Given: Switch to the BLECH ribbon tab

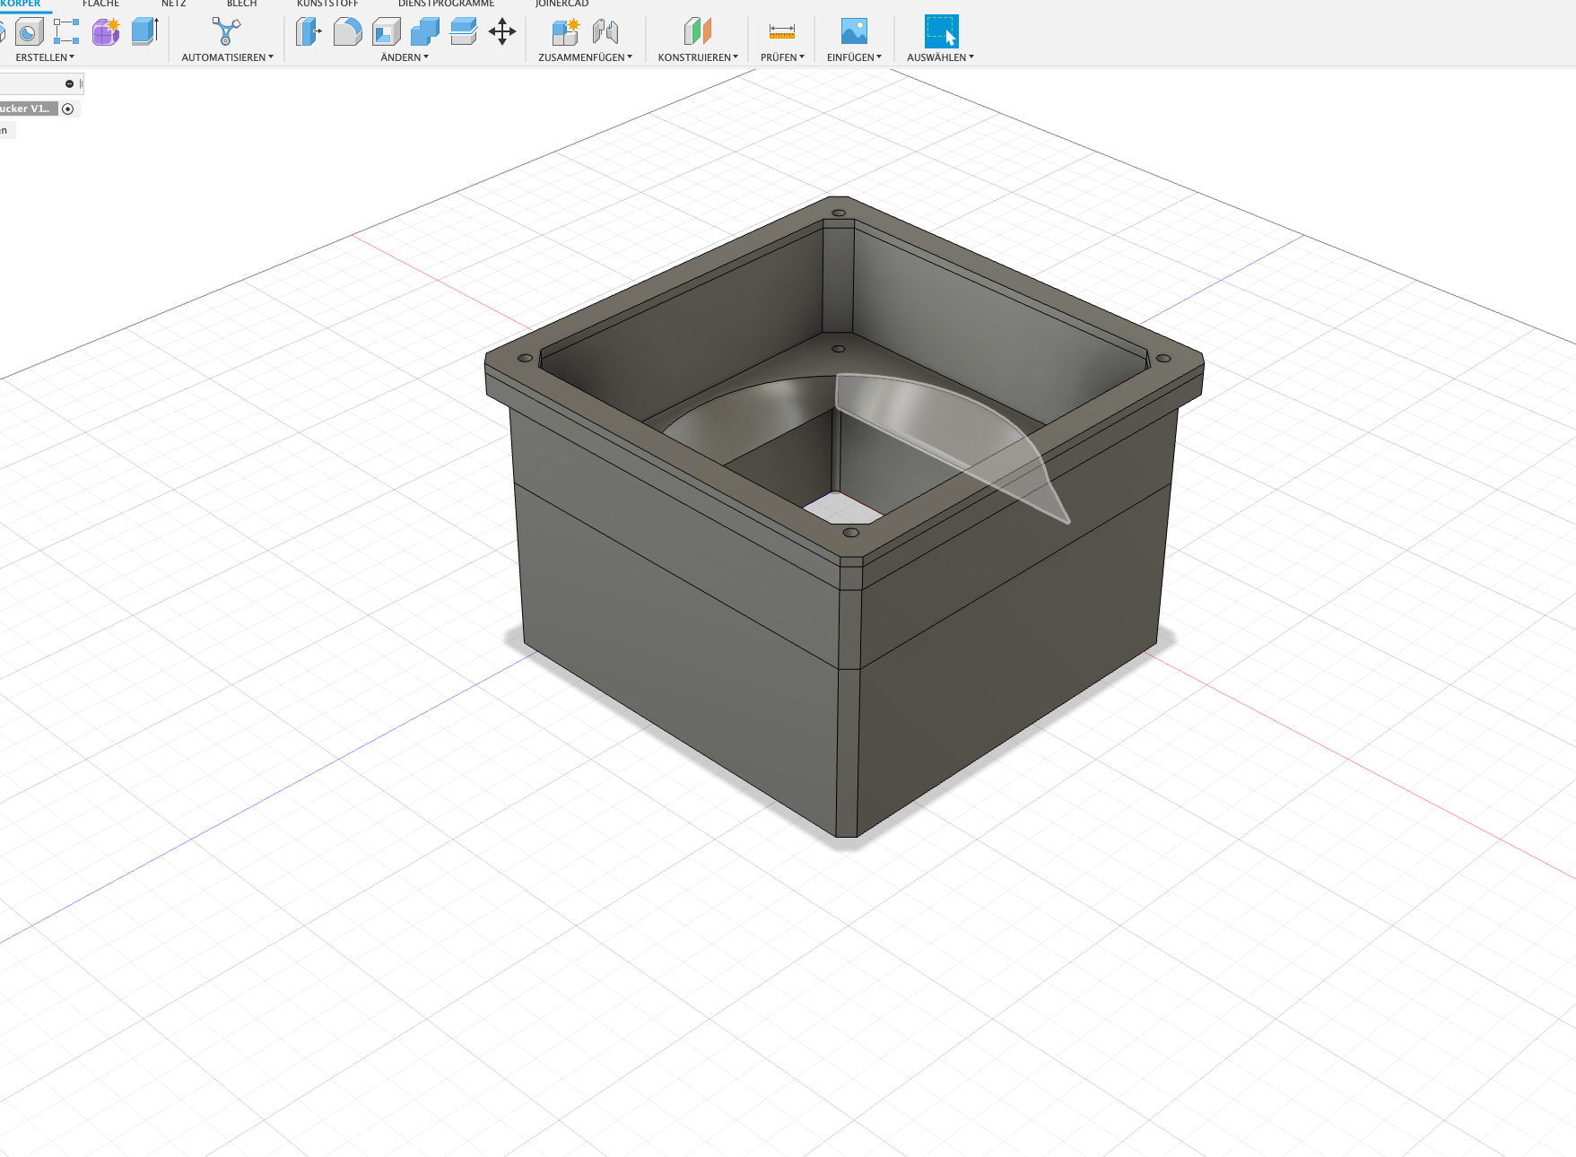Looking at the screenshot, I should pyautogui.click(x=240, y=4).
